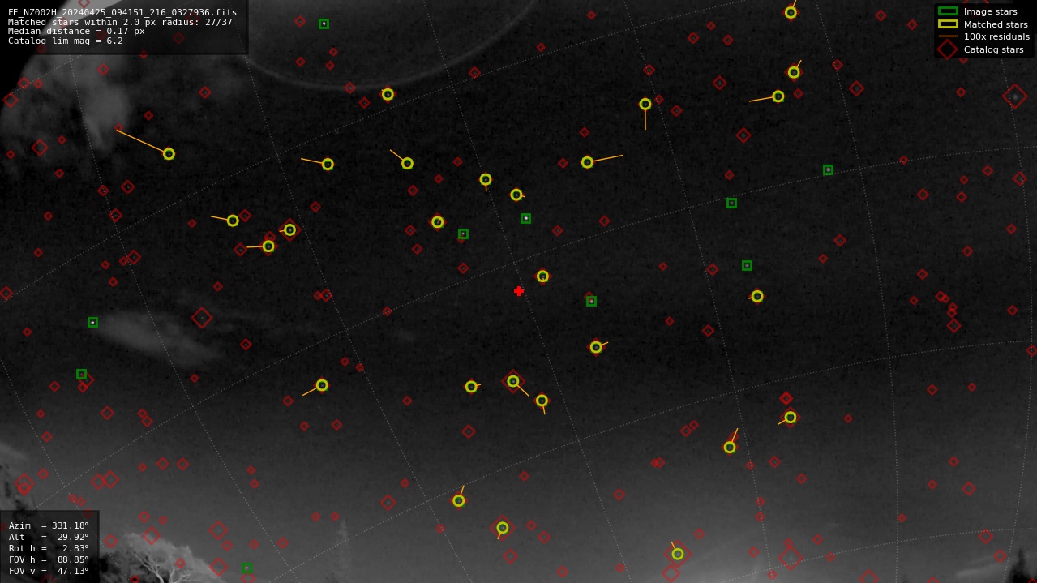Click the 'Alt = 29.92°' readout
The width and height of the screenshot is (1037, 583).
pos(49,537)
